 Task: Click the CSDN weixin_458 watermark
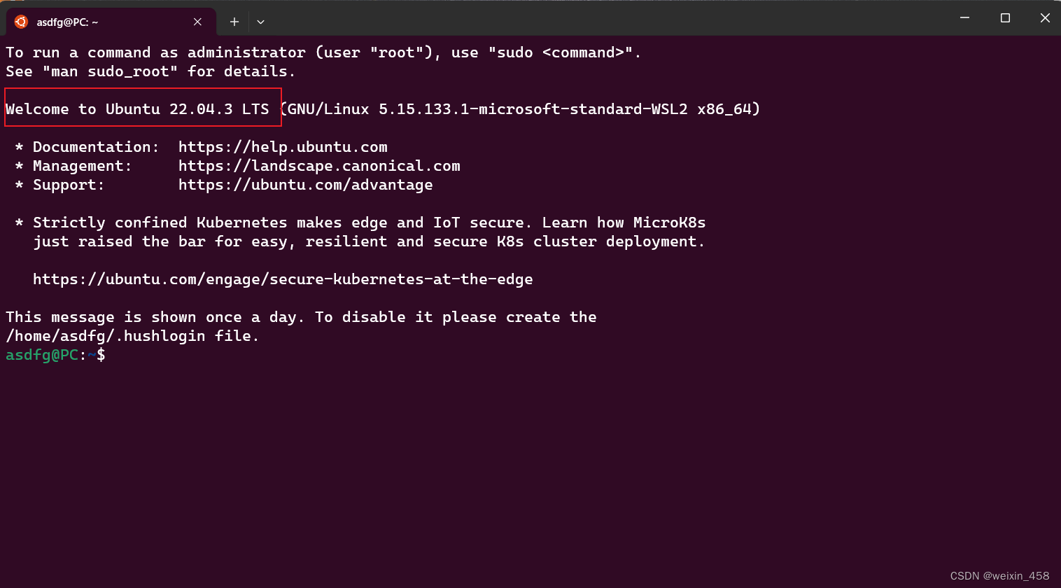[x=999, y=575]
